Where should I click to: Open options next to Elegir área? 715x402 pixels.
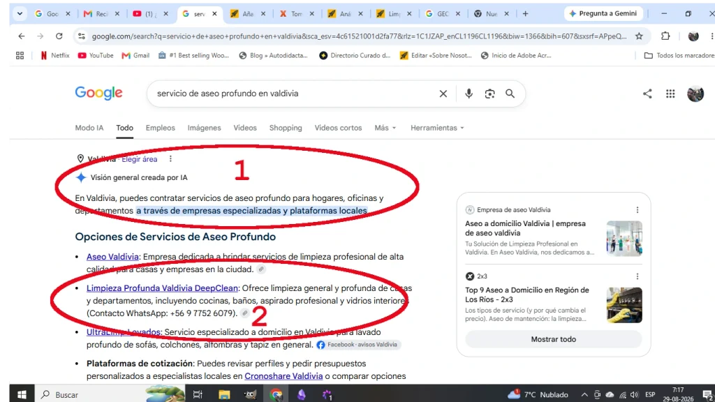coord(170,158)
